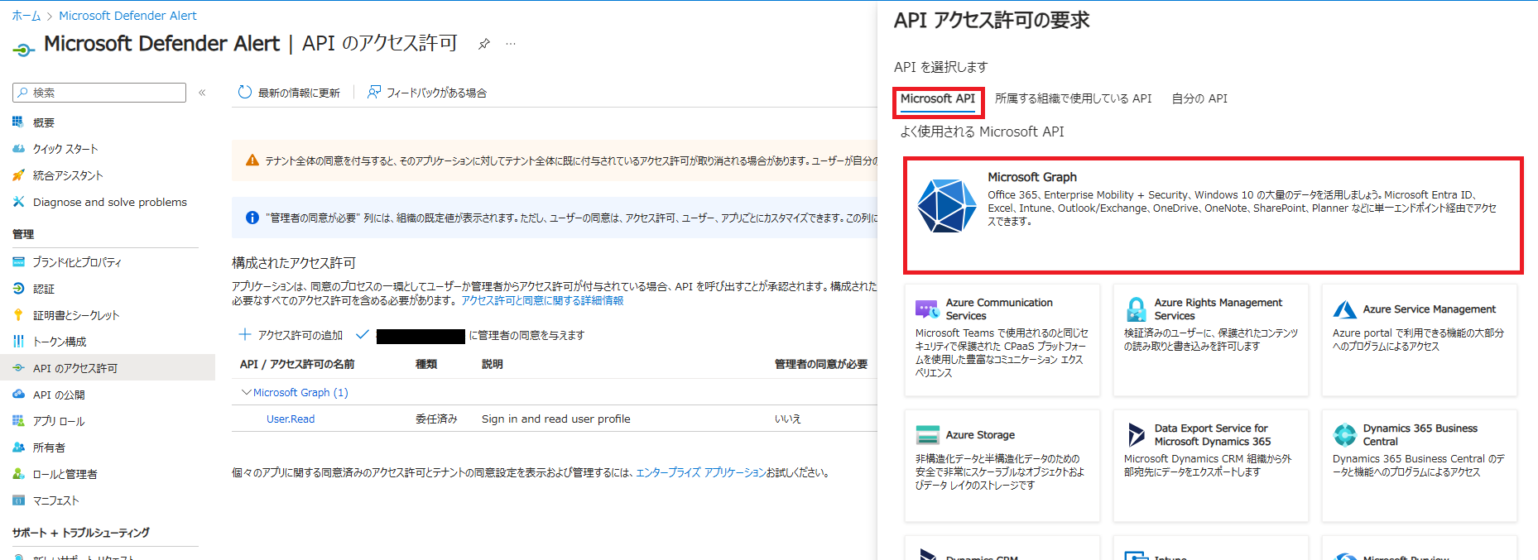Click the 管理 section heading in the sidebar
This screenshot has height=560, width=1538.
click(x=23, y=234)
